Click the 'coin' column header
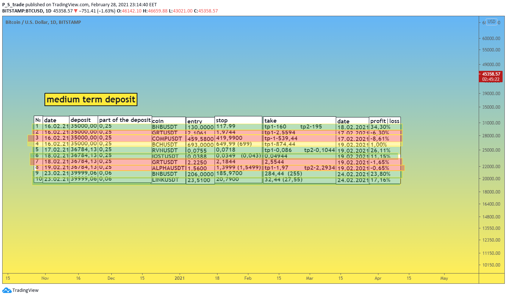The width and height of the screenshot is (507, 297). (168, 121)
